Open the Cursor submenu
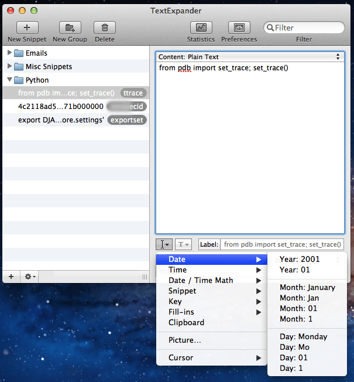354x382 pixels. pos(212,357)
